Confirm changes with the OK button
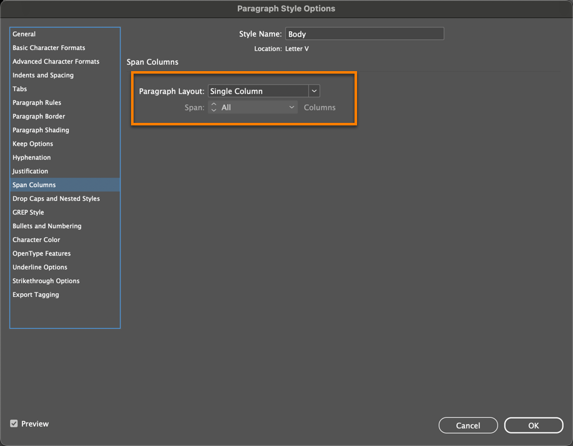573x446 pixels. pos(534,425)
